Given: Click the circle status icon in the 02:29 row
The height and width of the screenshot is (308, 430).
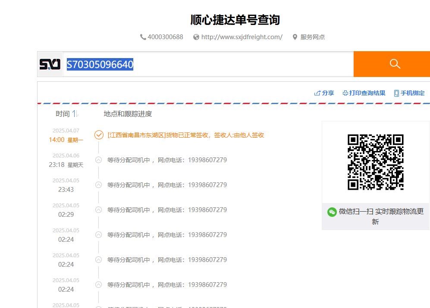Looking at the screenshot, I should click(x=98, y=210).
